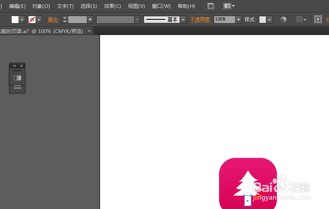Click the stroke weight stepper arrows
The width and height of the screenshot is (329, 209).
pyautogui.click(x=65, y=20)
